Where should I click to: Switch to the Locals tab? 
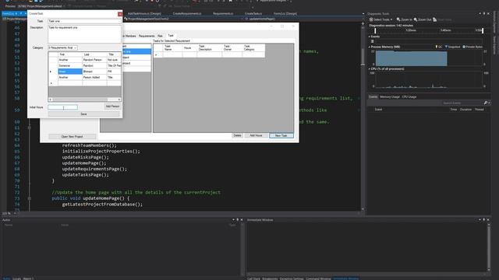pos(16,278)
